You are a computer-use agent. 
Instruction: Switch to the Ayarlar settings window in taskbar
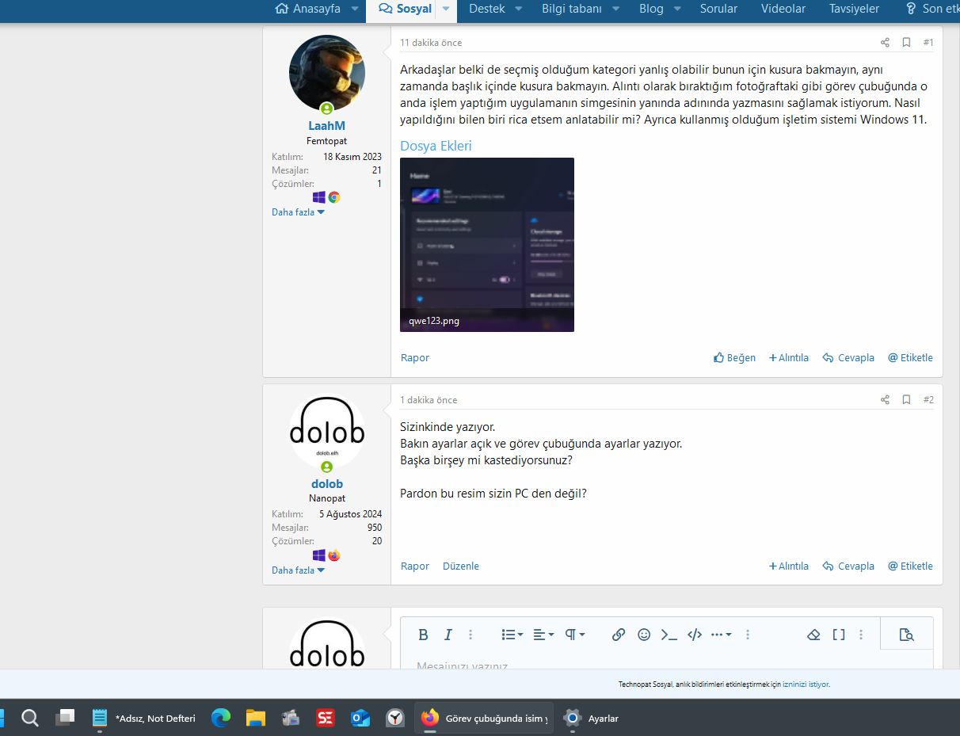(x=592, y=718)
